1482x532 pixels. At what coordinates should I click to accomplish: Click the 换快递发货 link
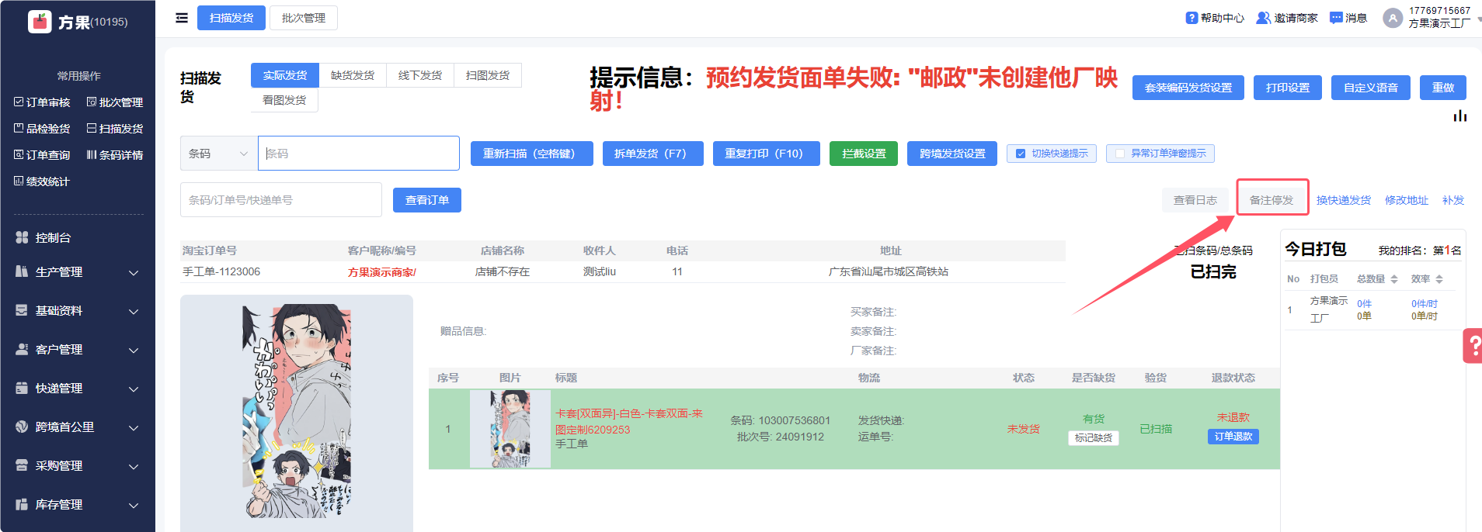(x=1343, y=200)
